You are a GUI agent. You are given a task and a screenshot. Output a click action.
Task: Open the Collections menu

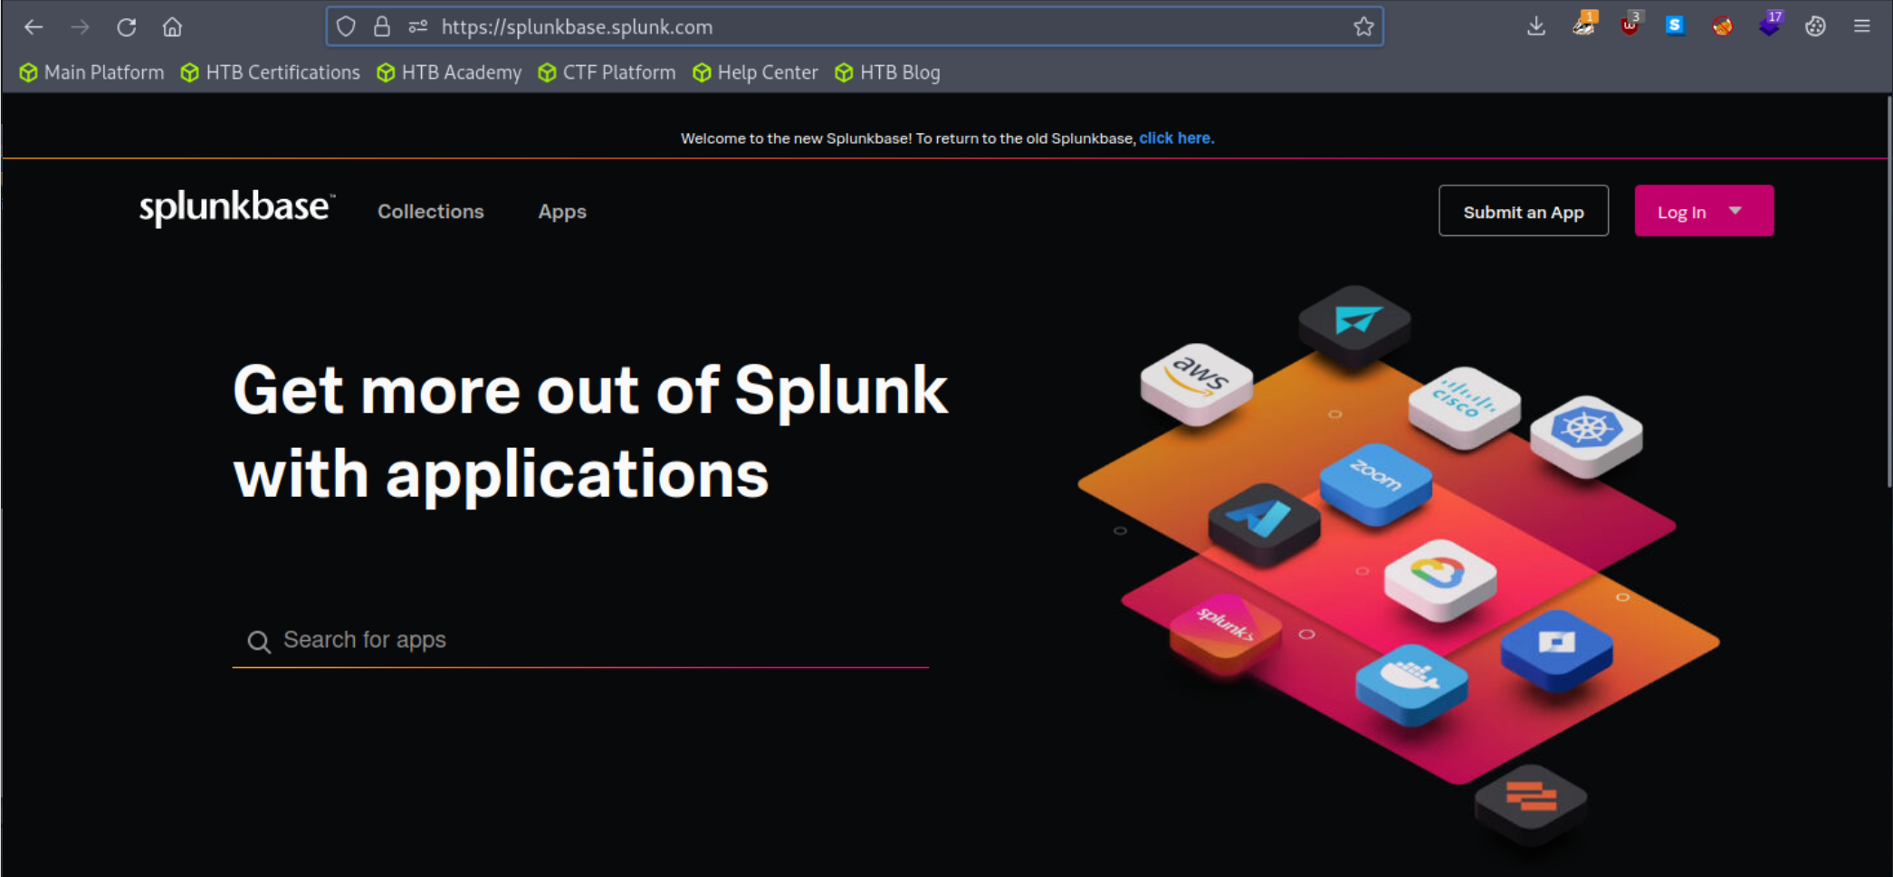(x=430, y=212)
